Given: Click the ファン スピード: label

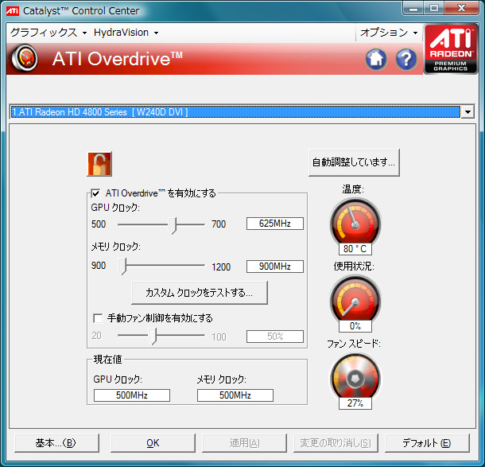Looking at the screenshot, I should click(x=354, y=344).
